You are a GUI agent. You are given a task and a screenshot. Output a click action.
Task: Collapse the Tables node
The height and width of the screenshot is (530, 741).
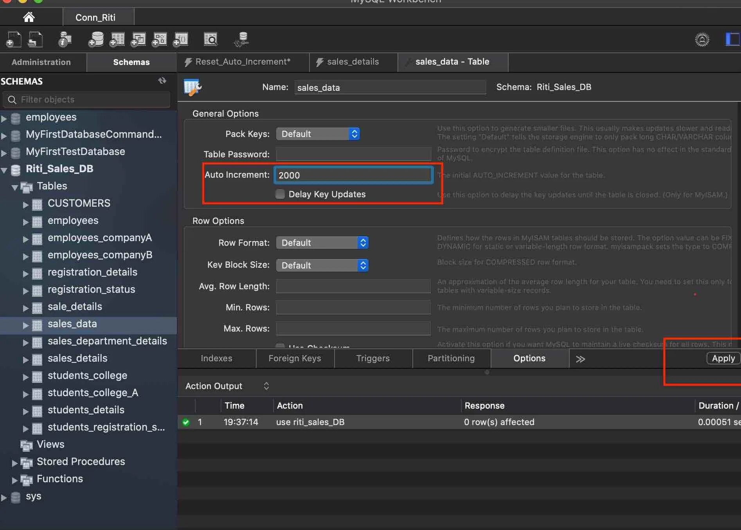(15, 187)
